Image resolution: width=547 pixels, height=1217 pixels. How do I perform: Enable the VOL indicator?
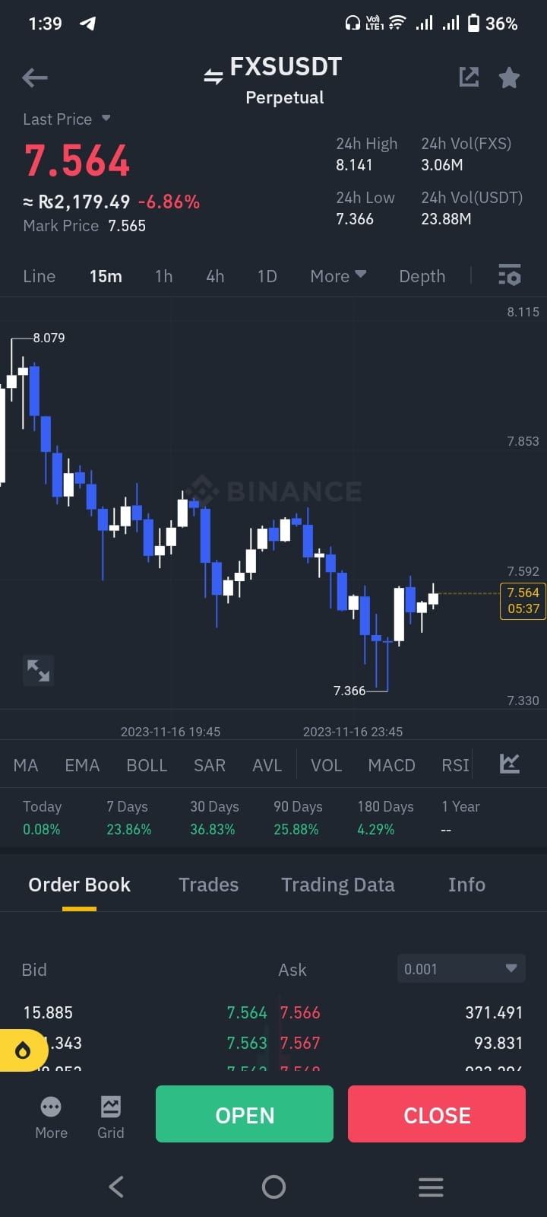(x=326, y=764)
